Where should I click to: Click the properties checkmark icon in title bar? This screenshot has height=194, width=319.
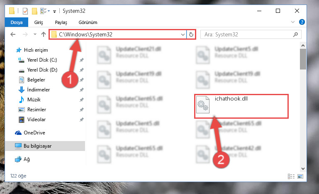coord(25,11)
